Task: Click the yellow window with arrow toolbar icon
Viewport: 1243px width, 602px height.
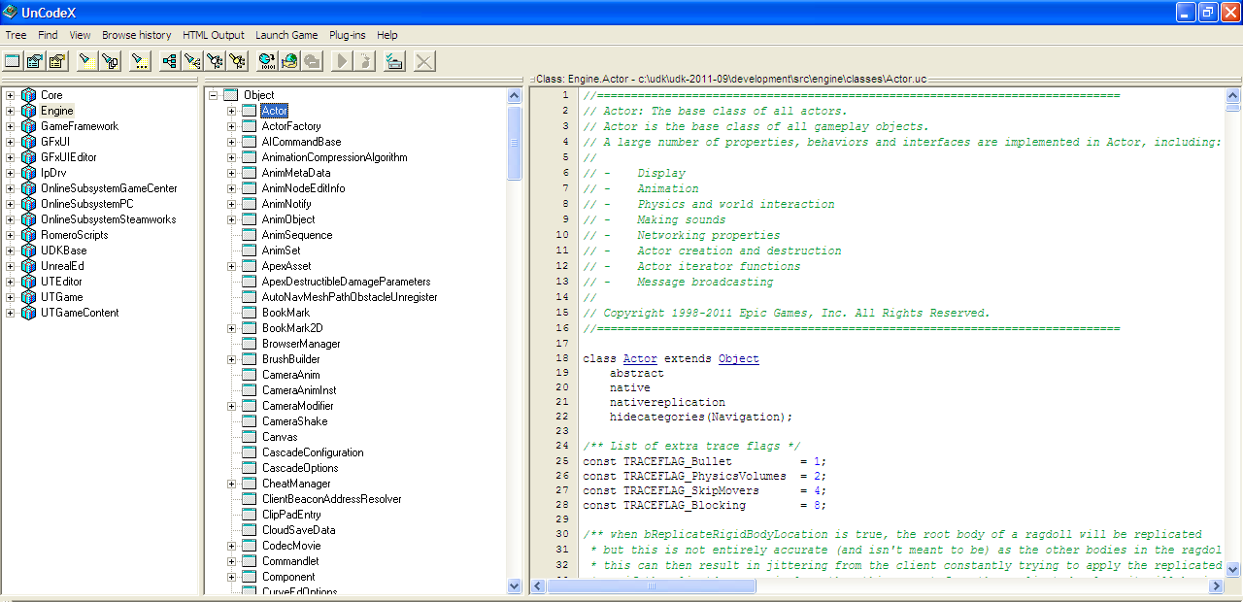Action: pos(56,61)
